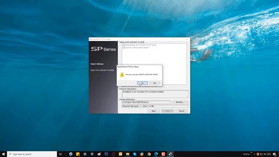Click the active installer icon on the taskbar
This screenshot has width=279, height=157.
(170, 154)
